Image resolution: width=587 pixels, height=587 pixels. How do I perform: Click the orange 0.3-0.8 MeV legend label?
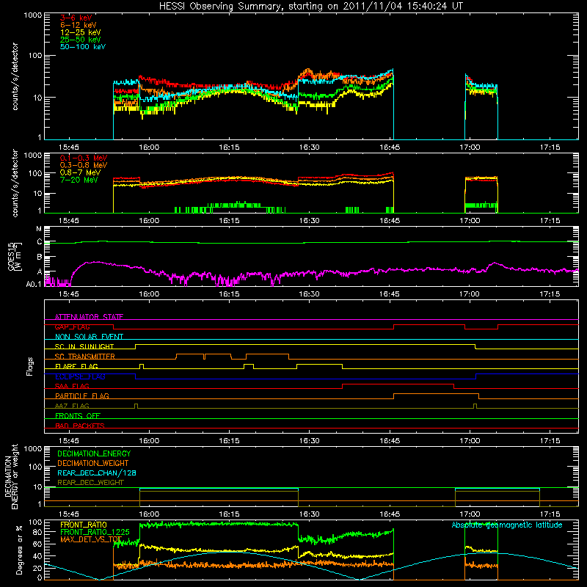84,165
